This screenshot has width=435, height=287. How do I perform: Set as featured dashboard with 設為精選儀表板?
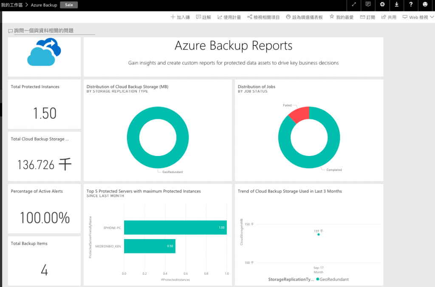tap(304, 17)
